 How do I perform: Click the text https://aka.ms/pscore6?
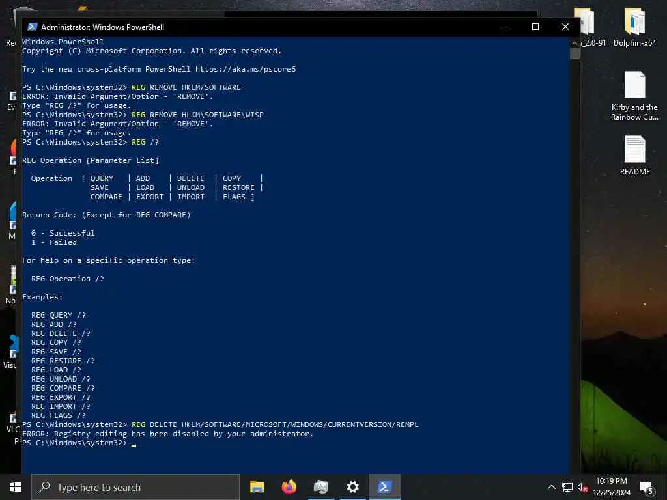point(246,69)
